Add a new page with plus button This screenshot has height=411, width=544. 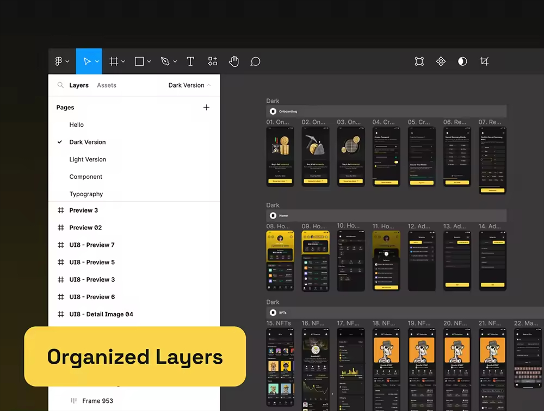(206, 108)
